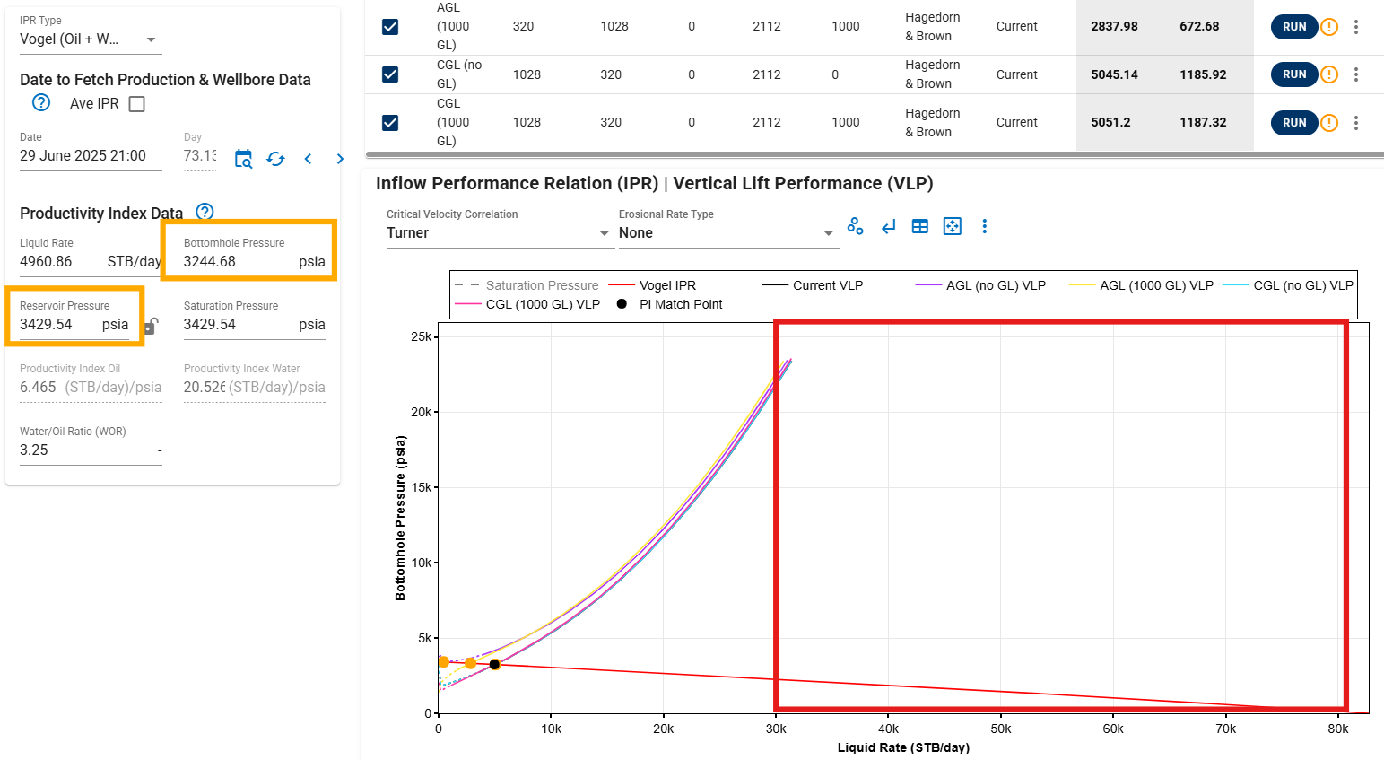Open the calendar search date picker
Image resolution: width=1384 pixels, height=760 pixels.
243,159
